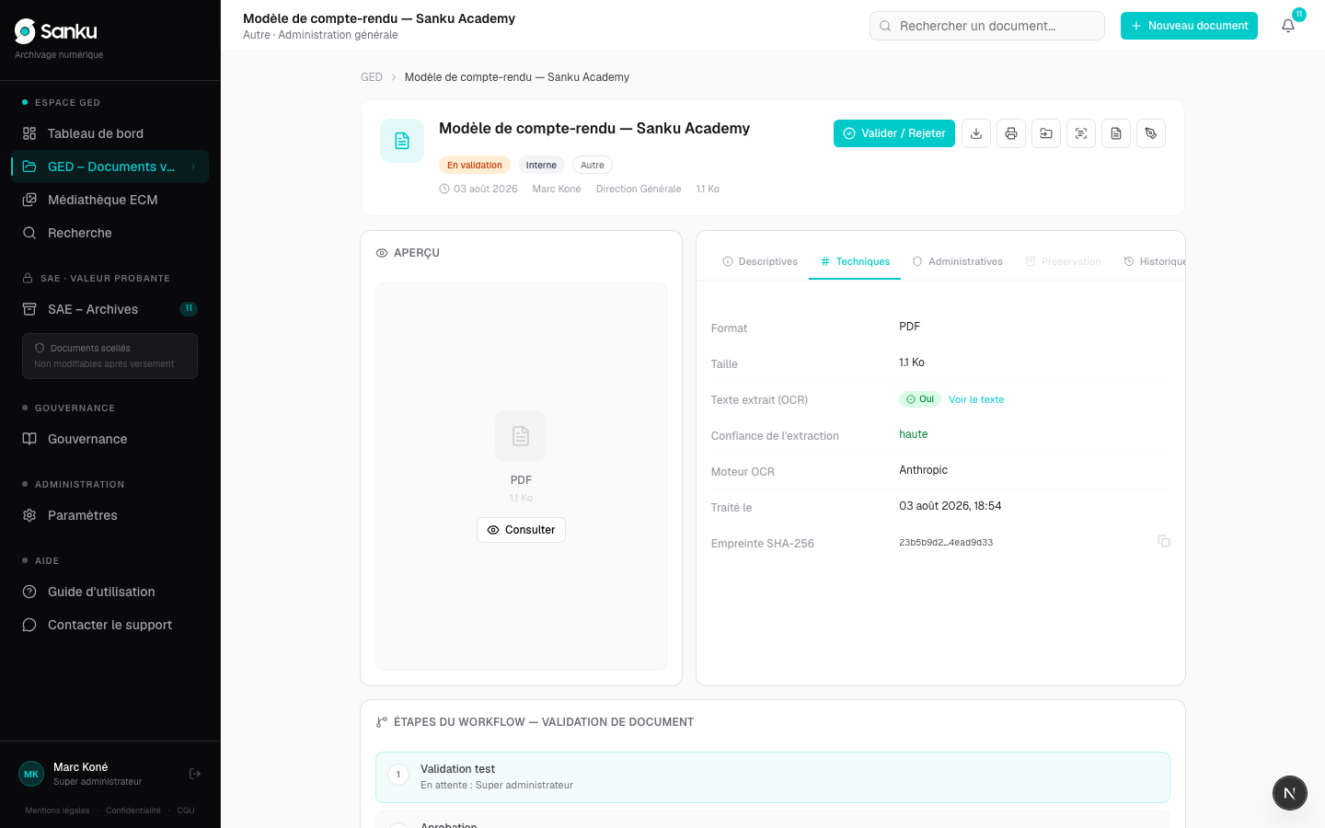Image resolution: width=1325 pixels, height=828 pixels.
Task: Click the logout icon beside Marc Koné
Action: click(195, 774)
